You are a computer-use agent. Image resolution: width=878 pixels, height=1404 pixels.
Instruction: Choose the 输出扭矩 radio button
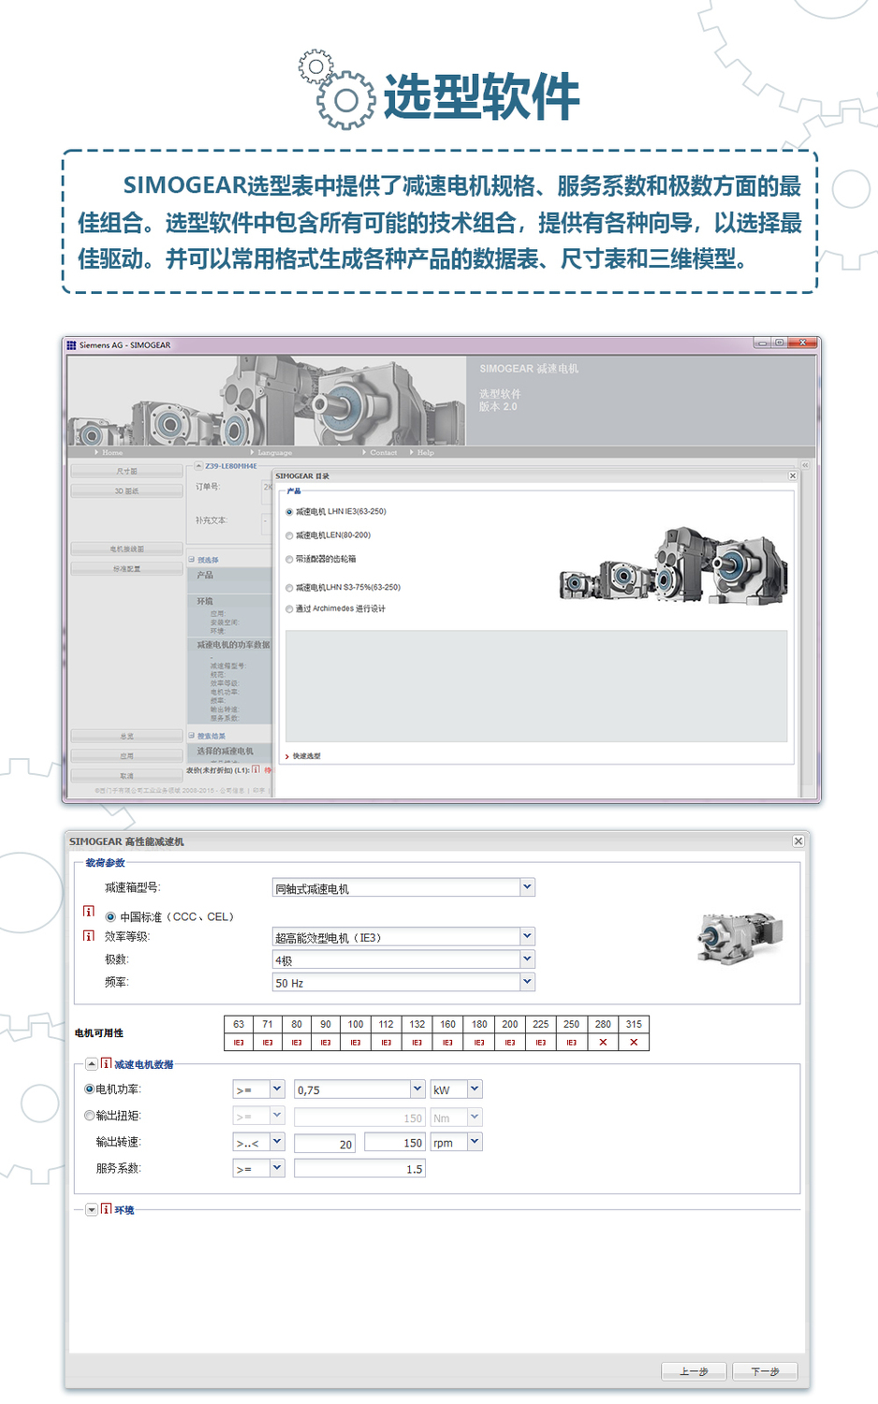90,1116
